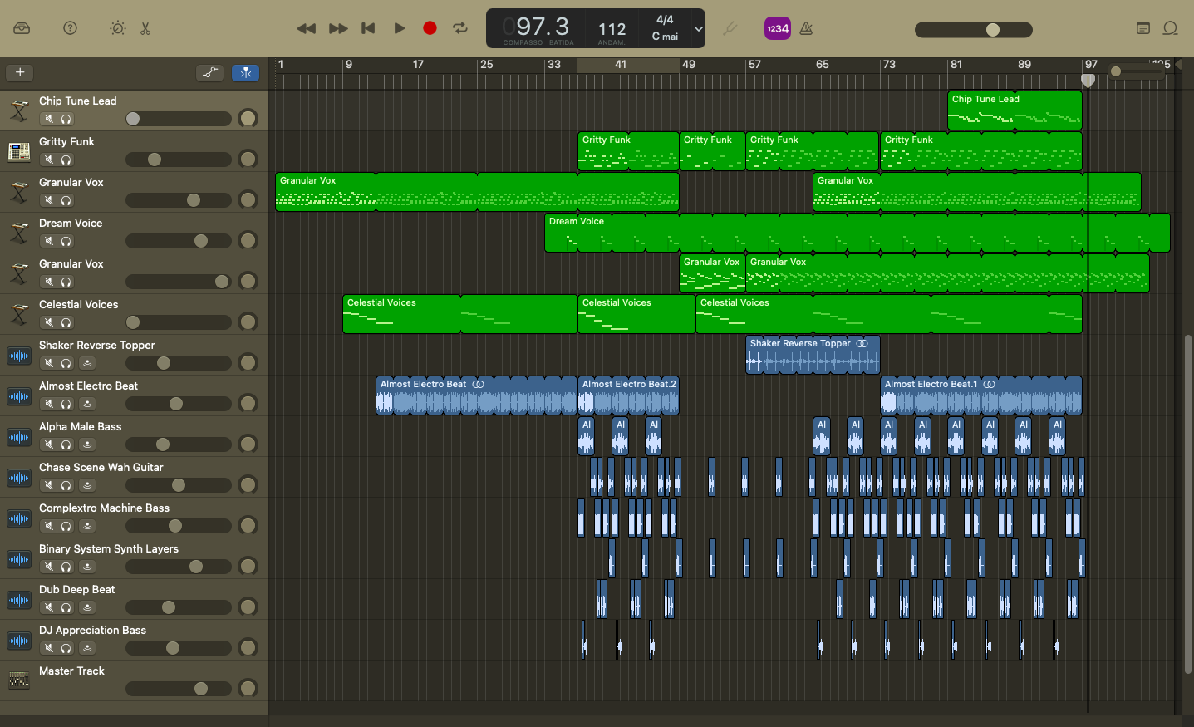Click the Gritty Funk drum machine icon
This screenshot has width=1194, height=727.
[x=19, y=150]
